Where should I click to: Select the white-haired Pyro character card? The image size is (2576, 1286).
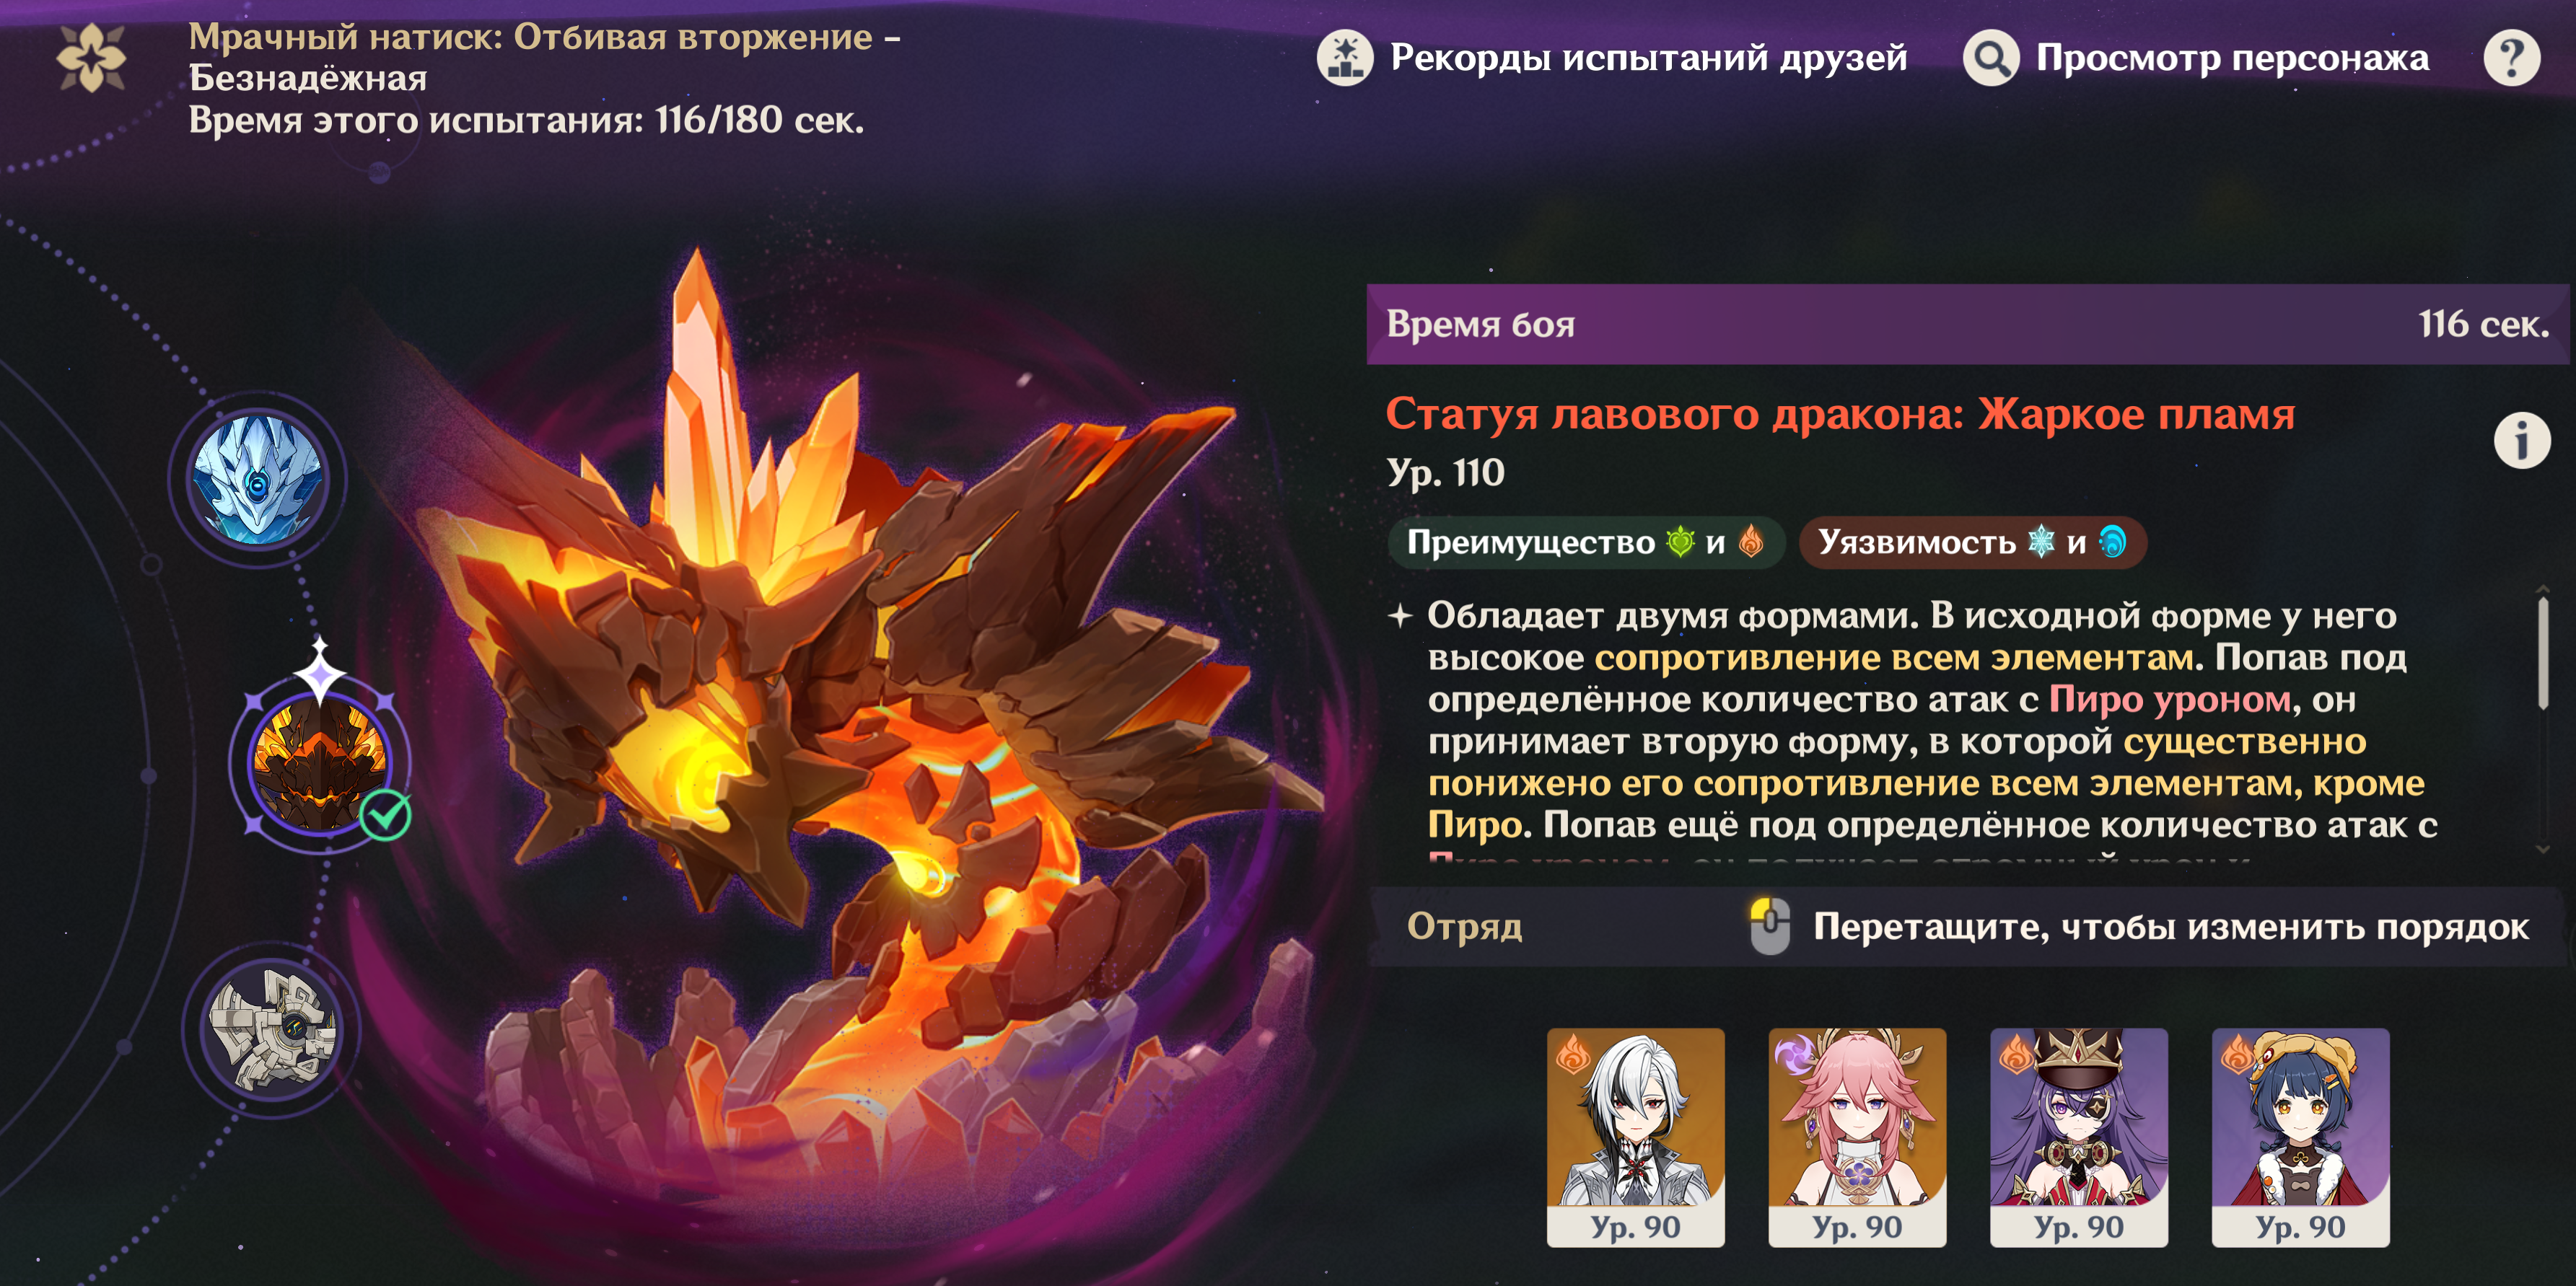(x=1635, y=1137)
